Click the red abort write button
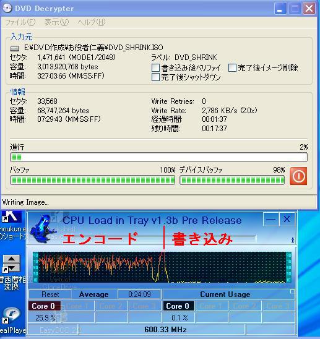This screenshot has width=320, height=339. [x=298, y=176]
